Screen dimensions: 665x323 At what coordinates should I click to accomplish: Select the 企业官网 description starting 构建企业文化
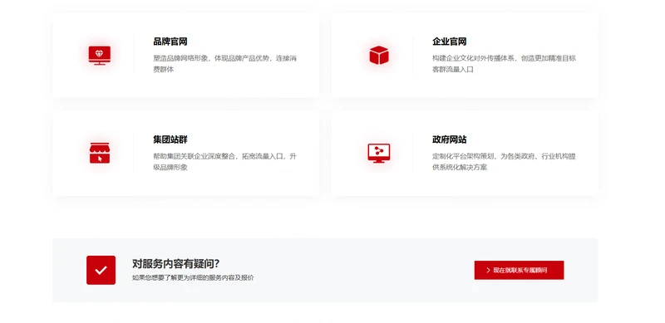pos(505,64)
